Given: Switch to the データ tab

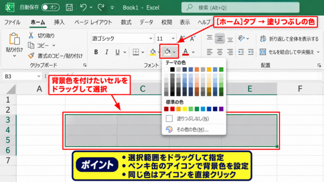Looking at the screenshot, I should [x=146, y=22].
